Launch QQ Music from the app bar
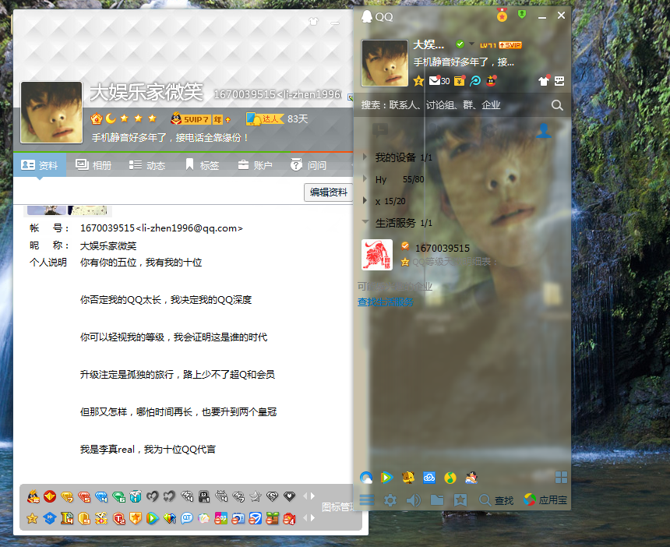 pos(450,478)
